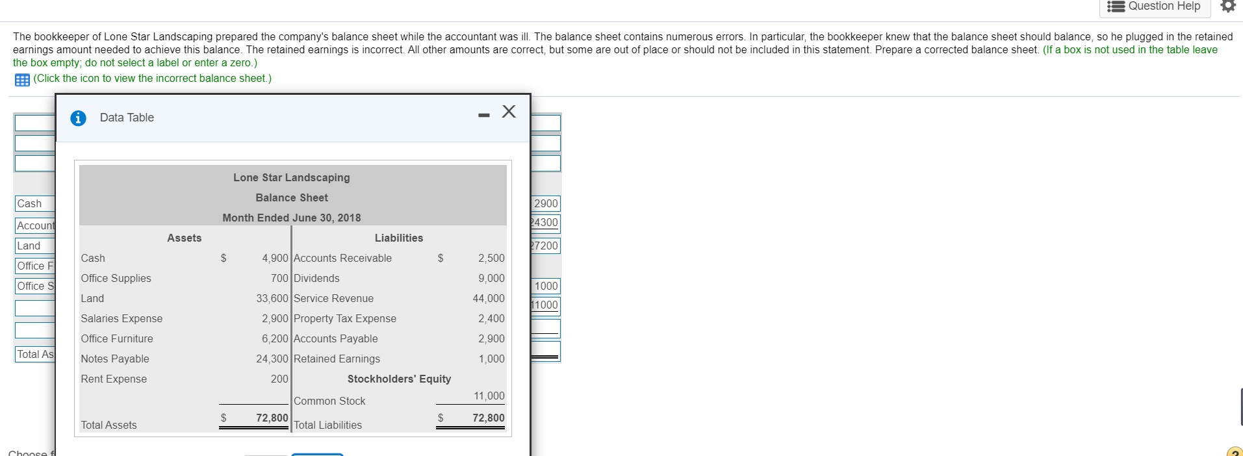
Task: Click Service Revenue amount 44,000
Action: 489,298
